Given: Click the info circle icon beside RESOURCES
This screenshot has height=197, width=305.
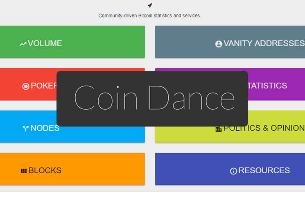Looking at the screenshot, I should pyautogui.click(x=233, y=171).
